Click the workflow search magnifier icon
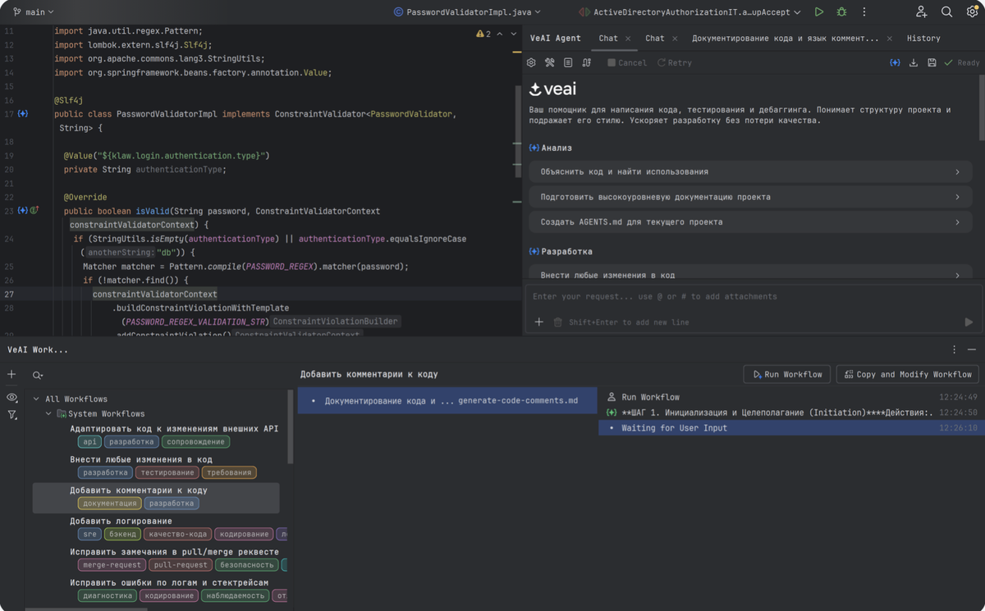985x611 pixels. [x=38, y=375]
